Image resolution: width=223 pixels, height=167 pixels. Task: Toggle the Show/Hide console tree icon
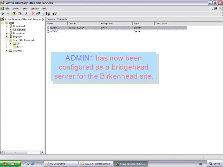(20, 14)
